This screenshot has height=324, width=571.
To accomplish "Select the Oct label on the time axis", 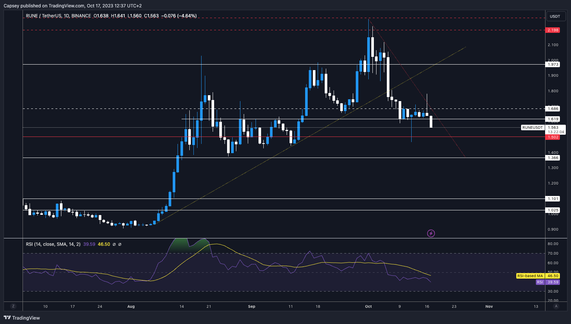I will (x=368, y=306).
